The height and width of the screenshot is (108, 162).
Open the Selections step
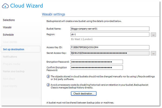[9, 20]
